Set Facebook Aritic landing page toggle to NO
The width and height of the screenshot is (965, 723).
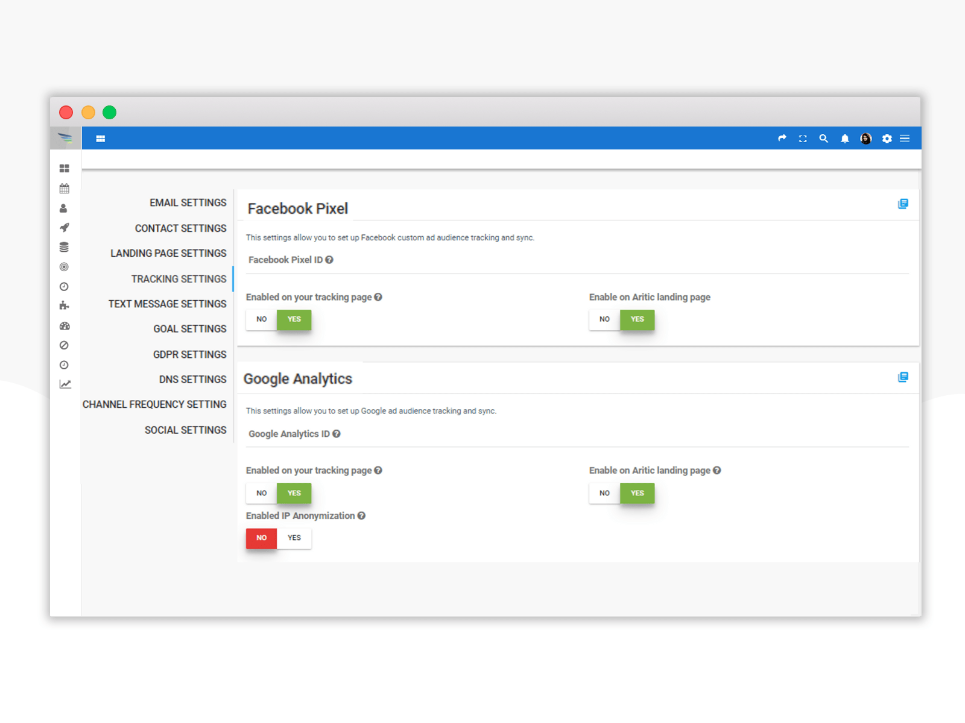tap(604, 319)
